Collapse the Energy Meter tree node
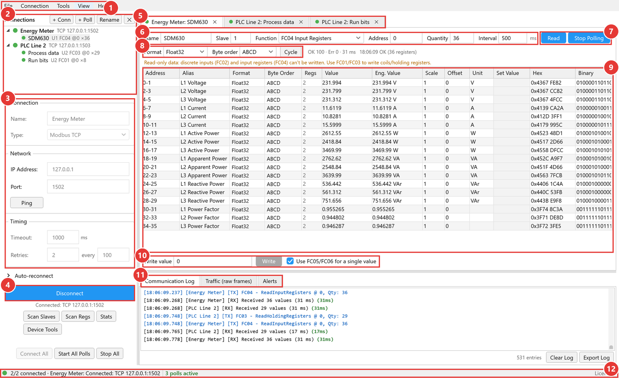The image size is (619, 378). [x=8, y=31]
